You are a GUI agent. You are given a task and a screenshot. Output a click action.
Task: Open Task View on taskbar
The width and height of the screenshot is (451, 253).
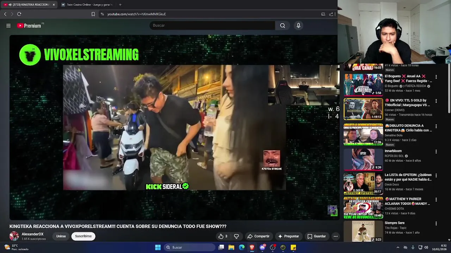[221, 247]
